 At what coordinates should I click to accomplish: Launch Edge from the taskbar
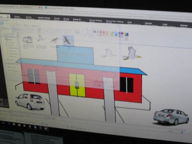tap(9, 123)
